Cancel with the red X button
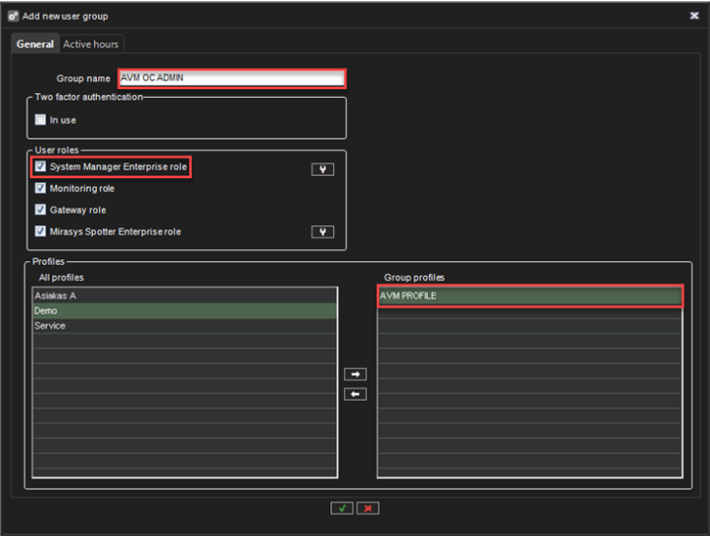This screenshot has height=536, width=710. [367, 507]
